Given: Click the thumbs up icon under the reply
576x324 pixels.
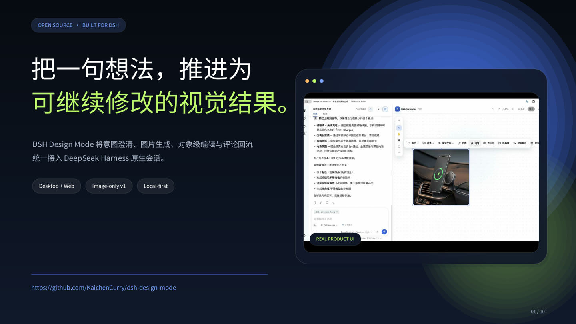Looking at the screenshot, I should pos(321,203).
